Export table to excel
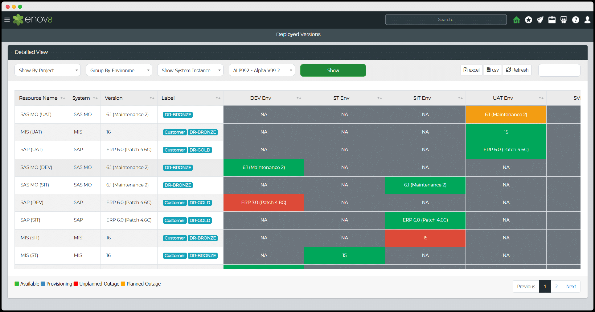This screenshot has height=312, width=595. tap(472, 70)
